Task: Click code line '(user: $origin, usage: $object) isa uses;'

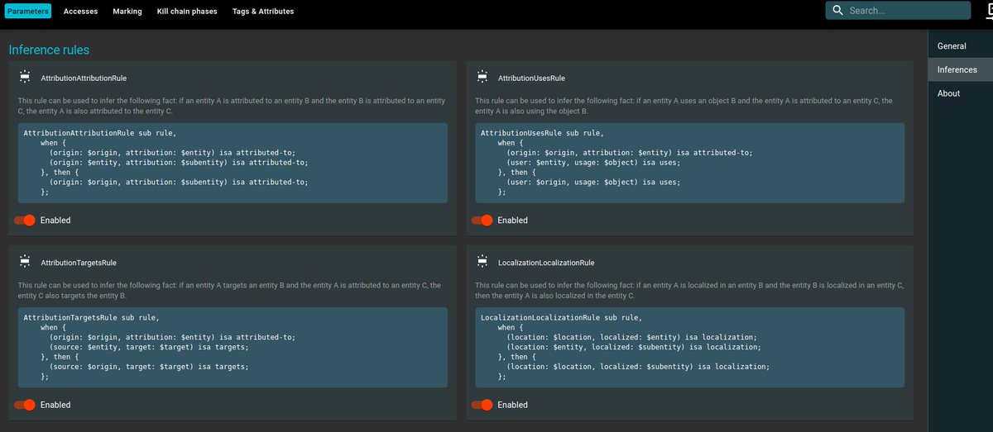Action: point(593,182)
